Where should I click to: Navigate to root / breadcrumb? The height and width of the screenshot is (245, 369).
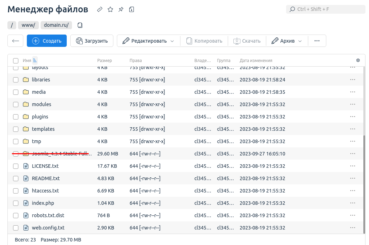point(12,25)
